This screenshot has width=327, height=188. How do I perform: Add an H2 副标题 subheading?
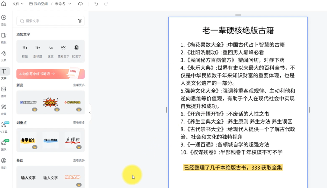[x=38, y=51]
